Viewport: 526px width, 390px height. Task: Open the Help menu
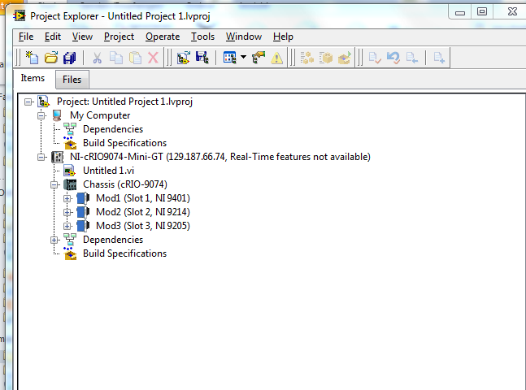pos(283,37)
